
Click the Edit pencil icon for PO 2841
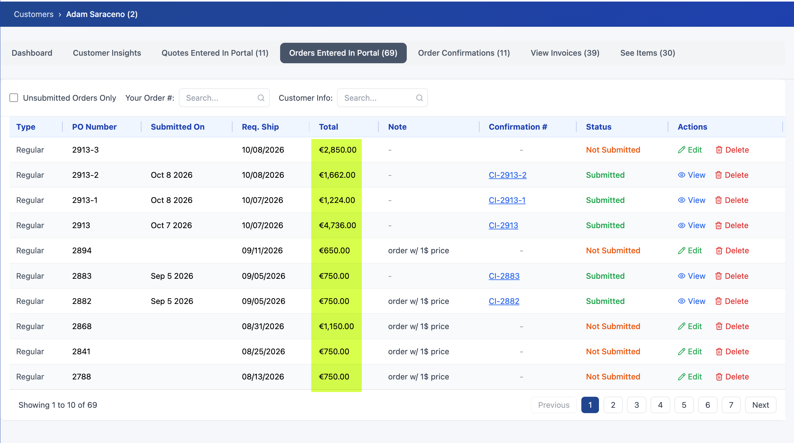click(x=682, y=351)
